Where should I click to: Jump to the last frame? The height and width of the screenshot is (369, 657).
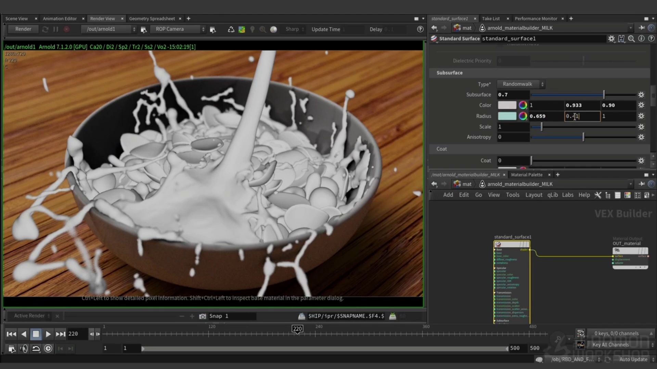61,334
